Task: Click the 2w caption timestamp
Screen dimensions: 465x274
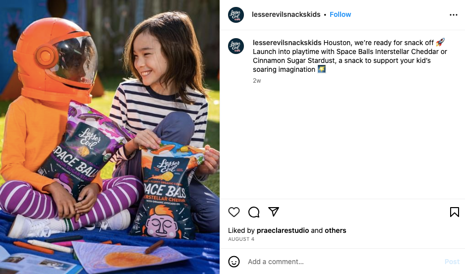Action: pos(257,81)
